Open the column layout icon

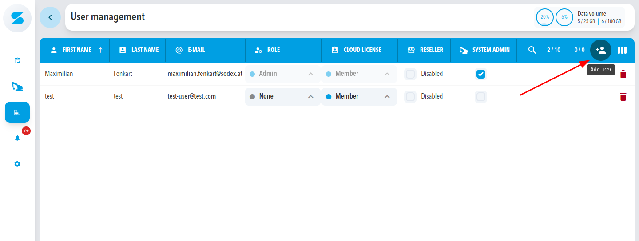(622, 50)
